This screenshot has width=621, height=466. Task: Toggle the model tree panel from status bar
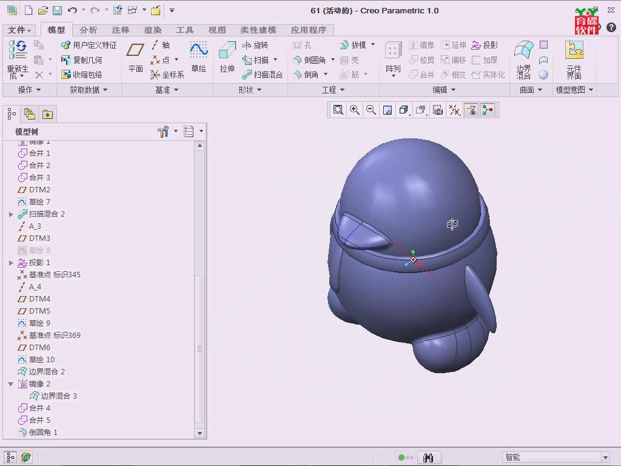click(x=11, y=457)
